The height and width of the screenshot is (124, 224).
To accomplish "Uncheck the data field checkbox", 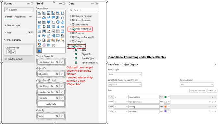I will coord(76,50).
